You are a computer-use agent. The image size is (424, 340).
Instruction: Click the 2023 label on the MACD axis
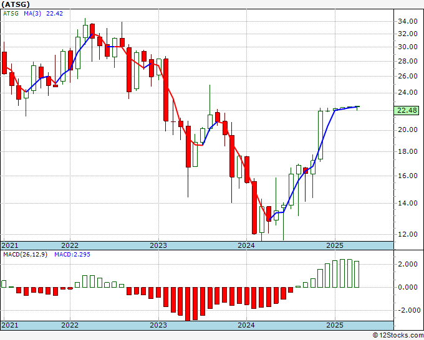click(158, 325)
